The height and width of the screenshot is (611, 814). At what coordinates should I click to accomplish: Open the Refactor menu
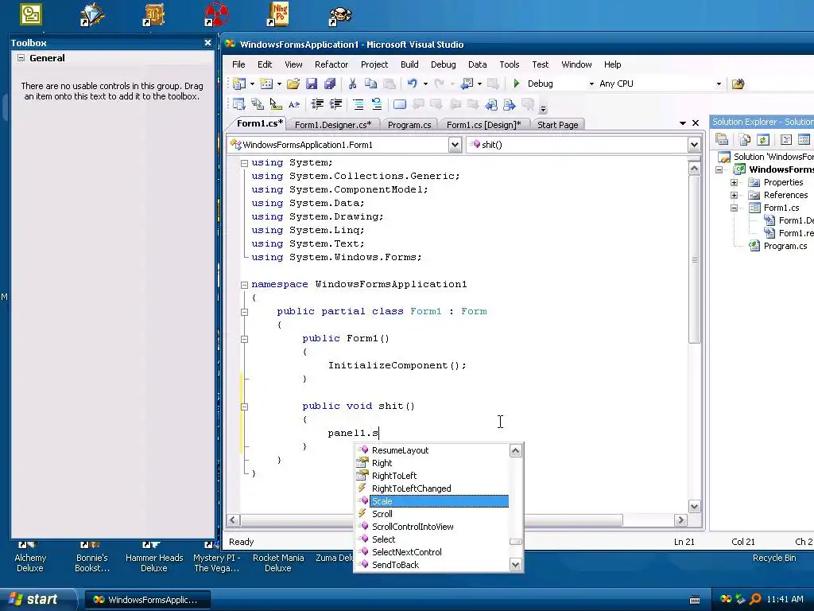[331, 64]
